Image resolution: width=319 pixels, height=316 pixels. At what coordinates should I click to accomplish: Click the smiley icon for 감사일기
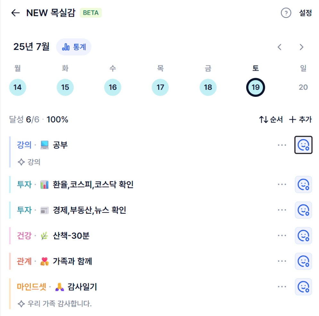click(303, 287)
